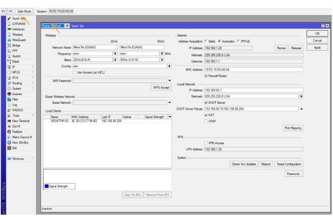Open the Bridge sidebar icon
This screenshot has height=217, width=333.
pos(9,45)
